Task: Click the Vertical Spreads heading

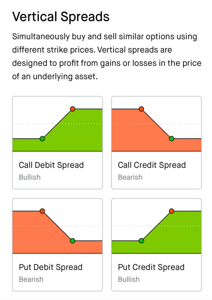Action: coord(61,16)
